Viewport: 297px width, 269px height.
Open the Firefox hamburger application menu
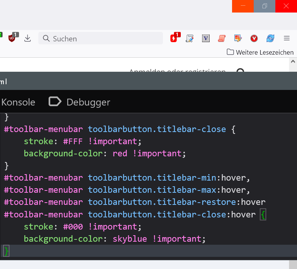(x=287, y=38)
